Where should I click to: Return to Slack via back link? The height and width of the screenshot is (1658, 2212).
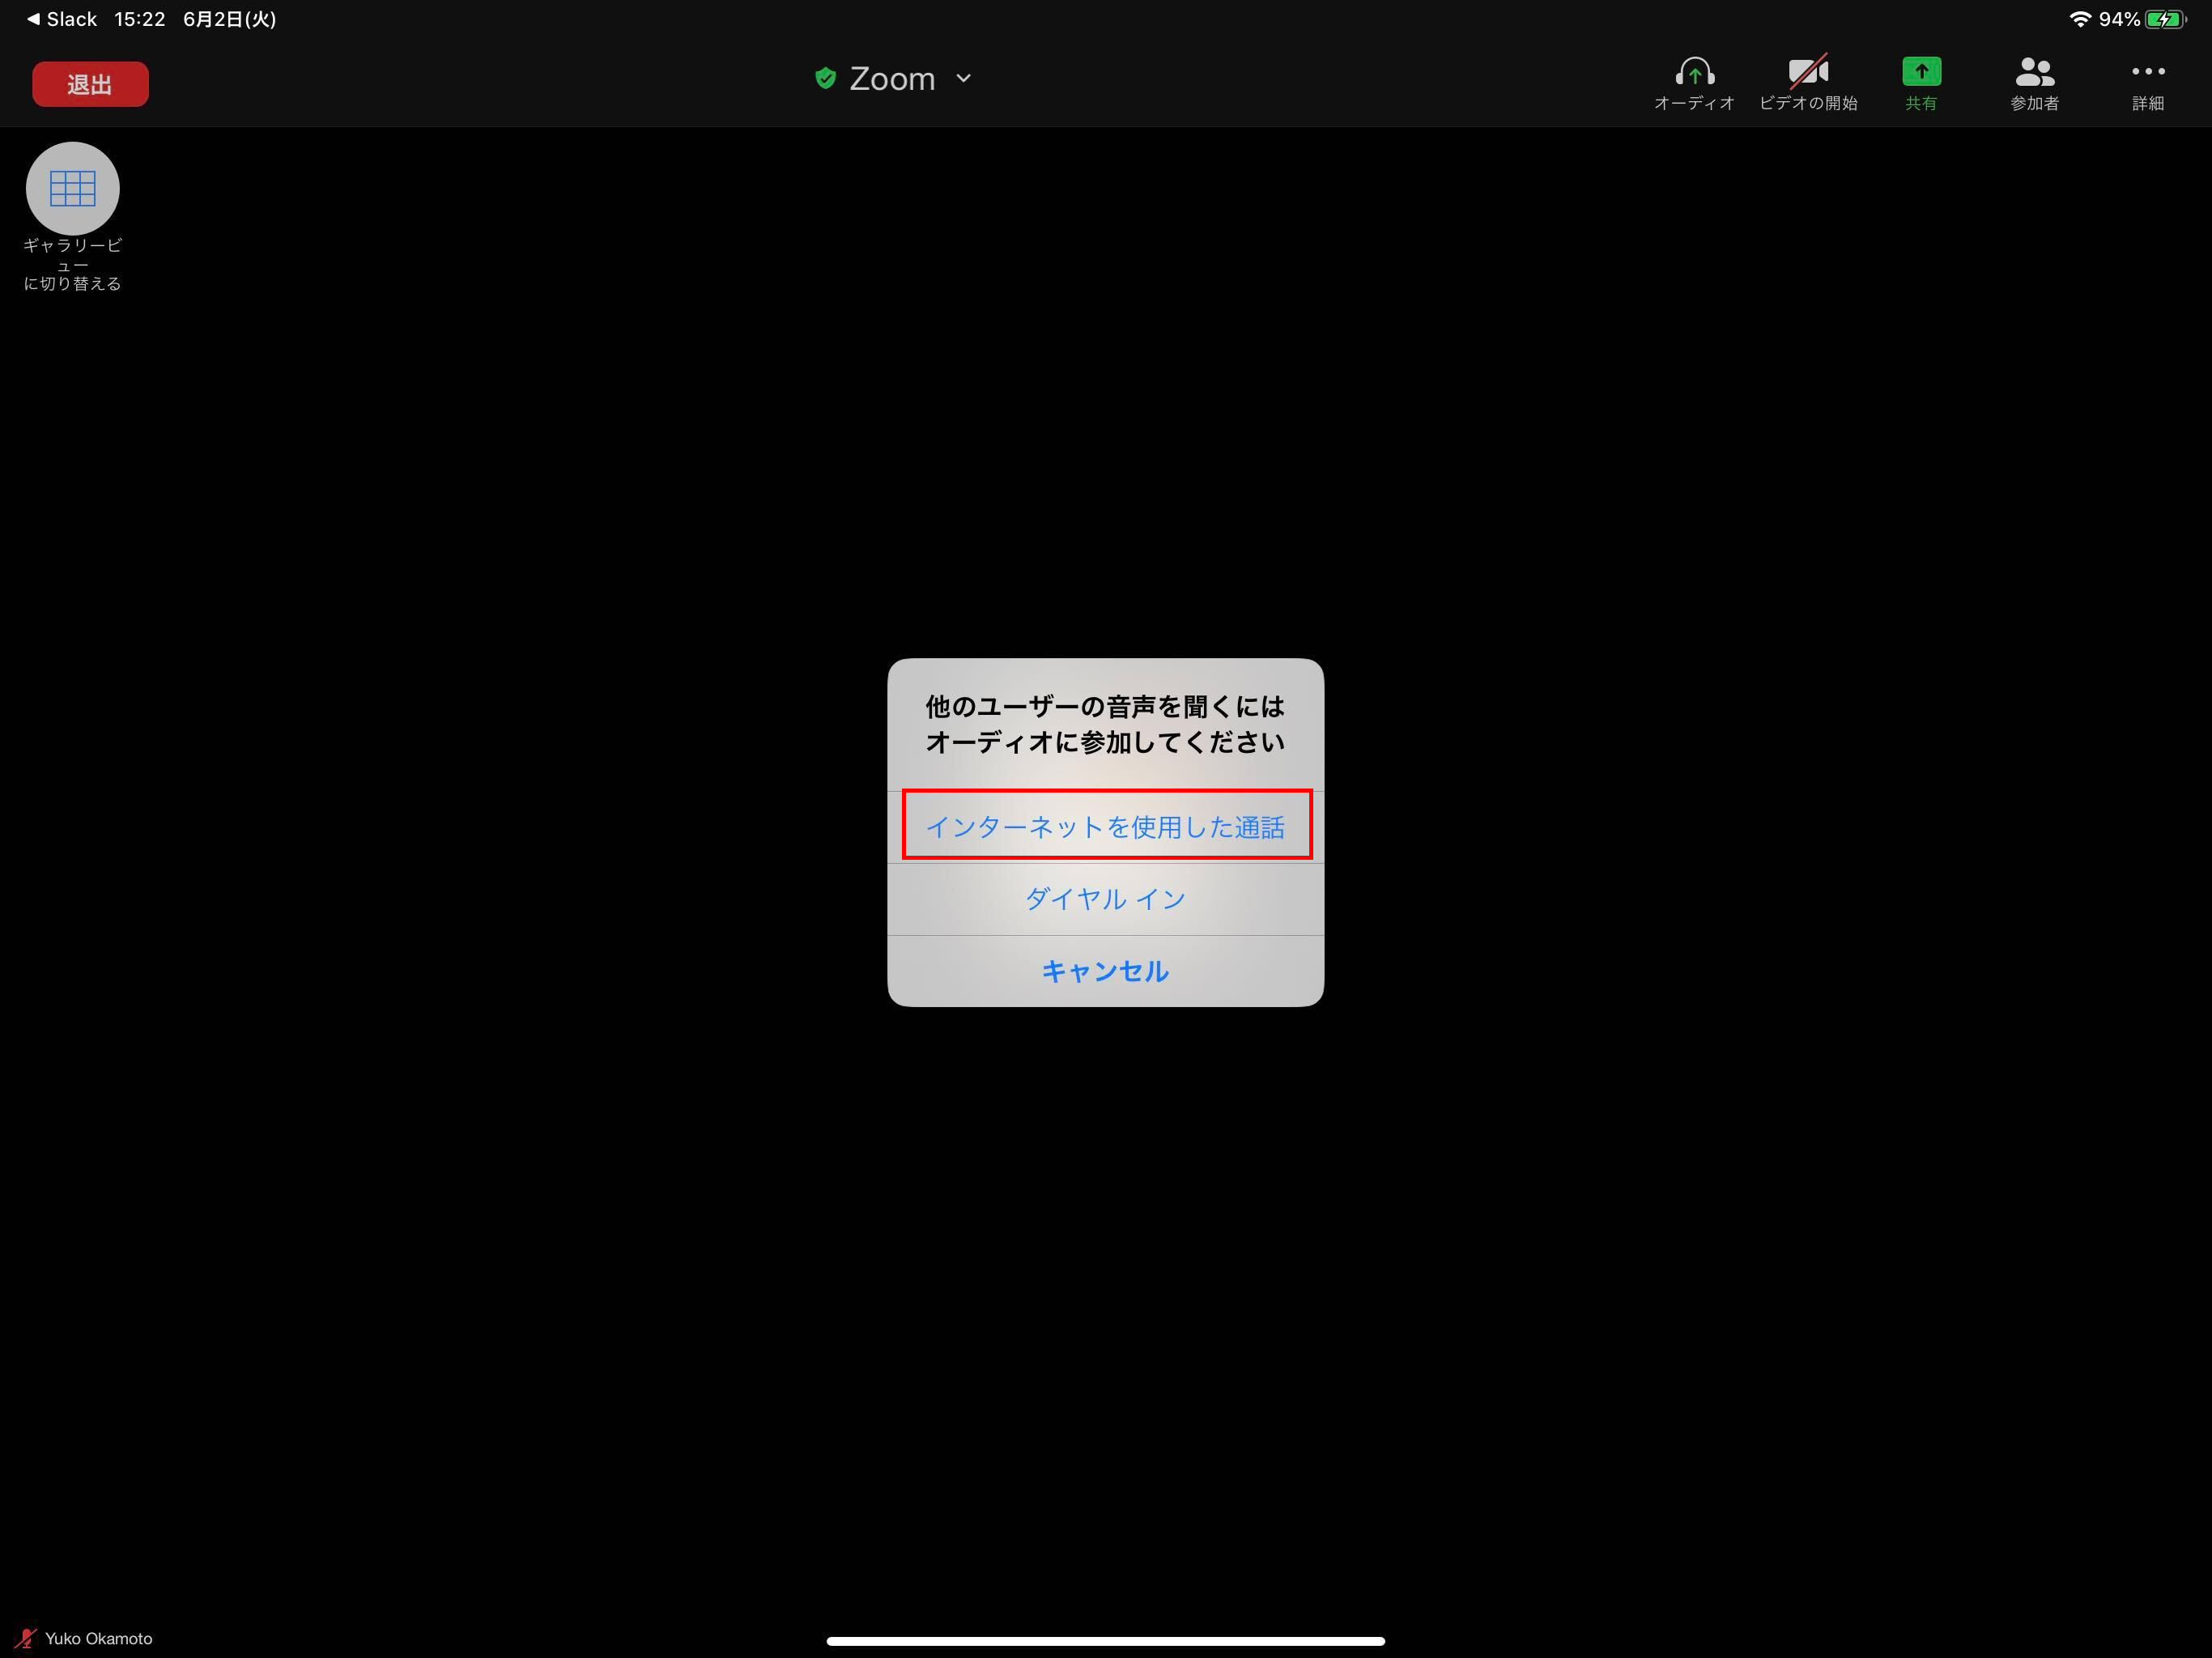[61, 19]
